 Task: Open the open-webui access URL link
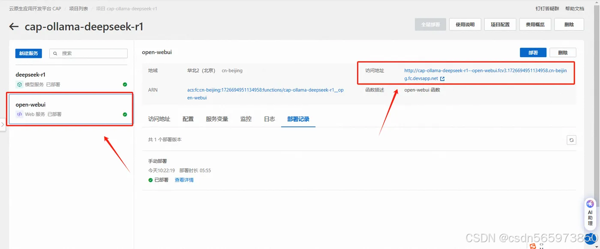(486, 75)
